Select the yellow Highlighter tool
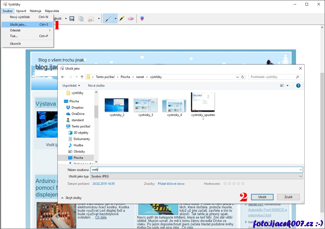Screen dimensions: 325x229 point(121,19)
